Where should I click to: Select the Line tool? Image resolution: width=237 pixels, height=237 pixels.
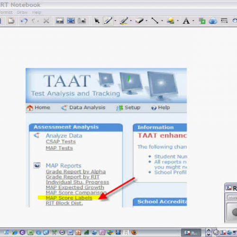155,21
